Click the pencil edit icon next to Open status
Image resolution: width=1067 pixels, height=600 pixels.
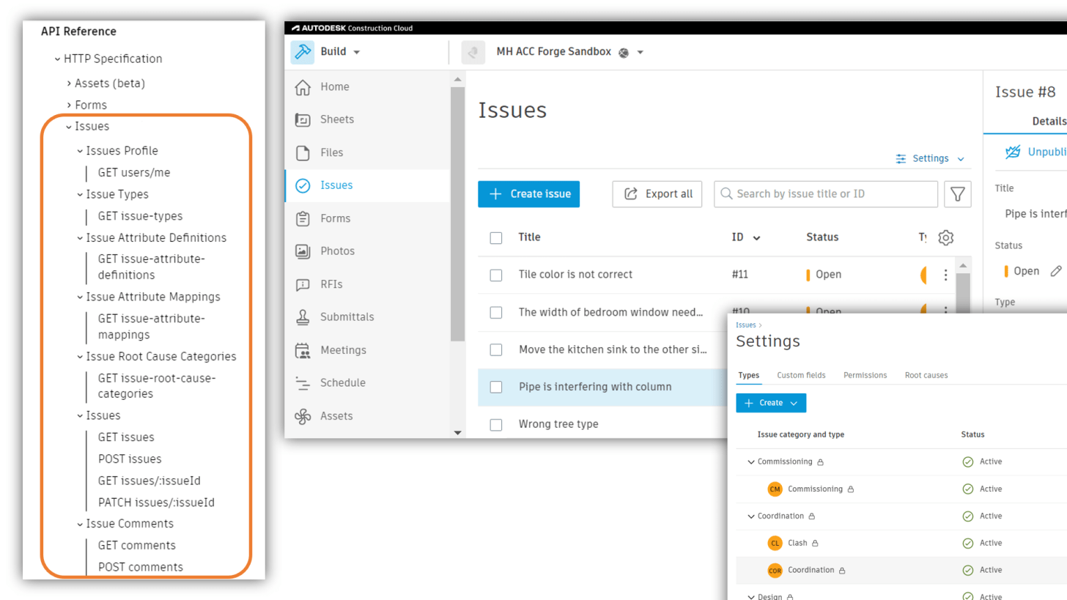pyautogui.click(x=1055, y=271)
